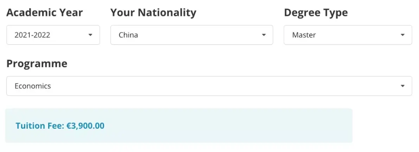Screen dimensions: 419x152
Task: Click the Your Nationality heading label
Action: [x=153, y=12]
